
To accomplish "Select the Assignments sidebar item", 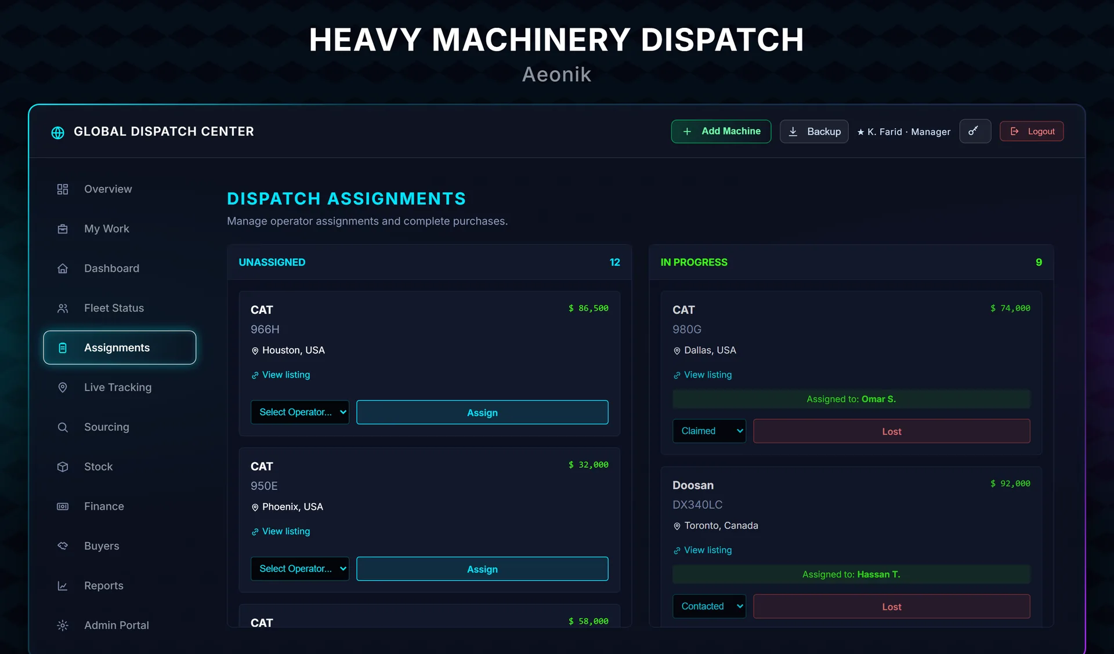I will (x=120, y=348).
